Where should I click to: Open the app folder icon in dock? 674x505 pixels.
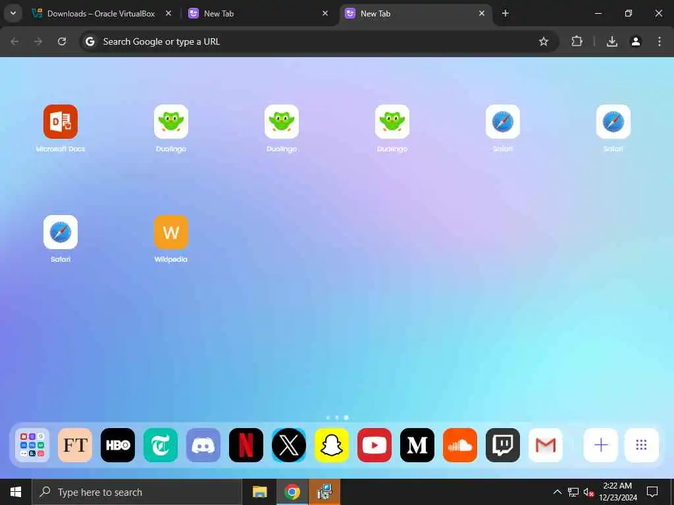(32, 445)
